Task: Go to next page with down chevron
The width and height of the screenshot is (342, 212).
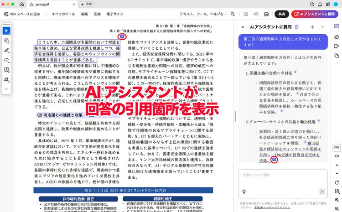Action: point(337,173)
